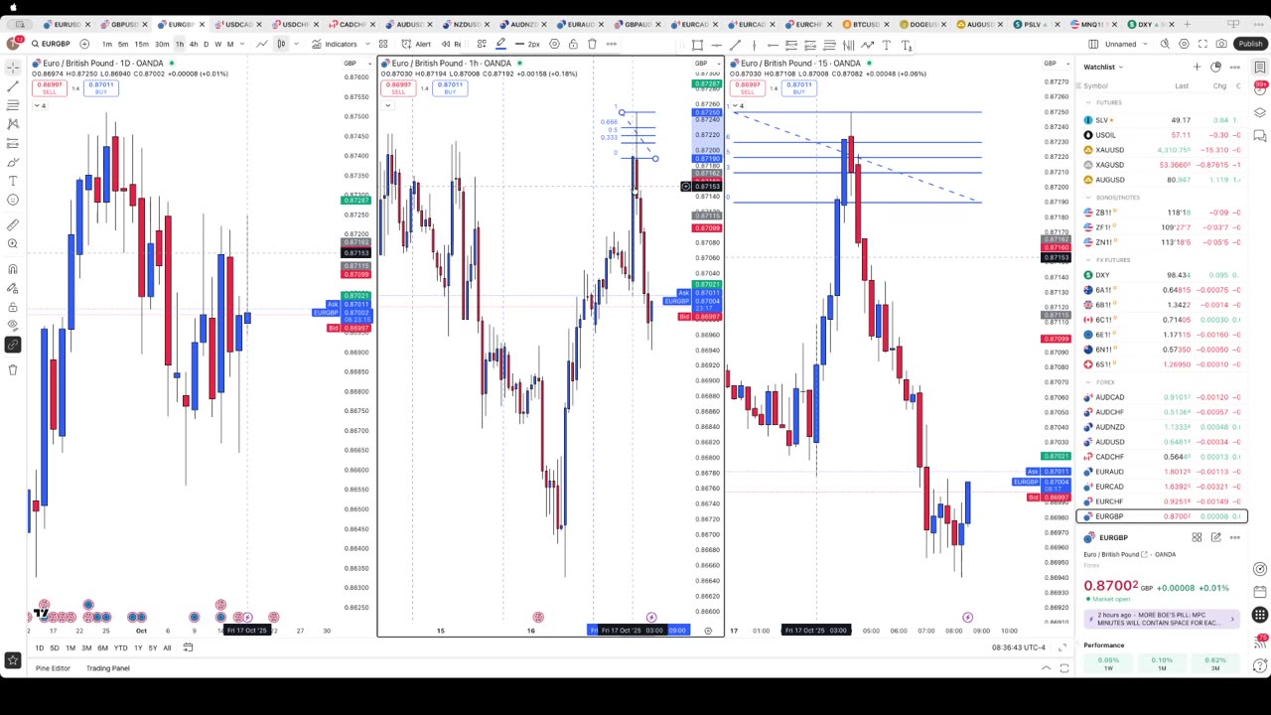The width and height of the screenshot is (1271, 715).
Task: Click the Publish button
Action: point(1249,44)
